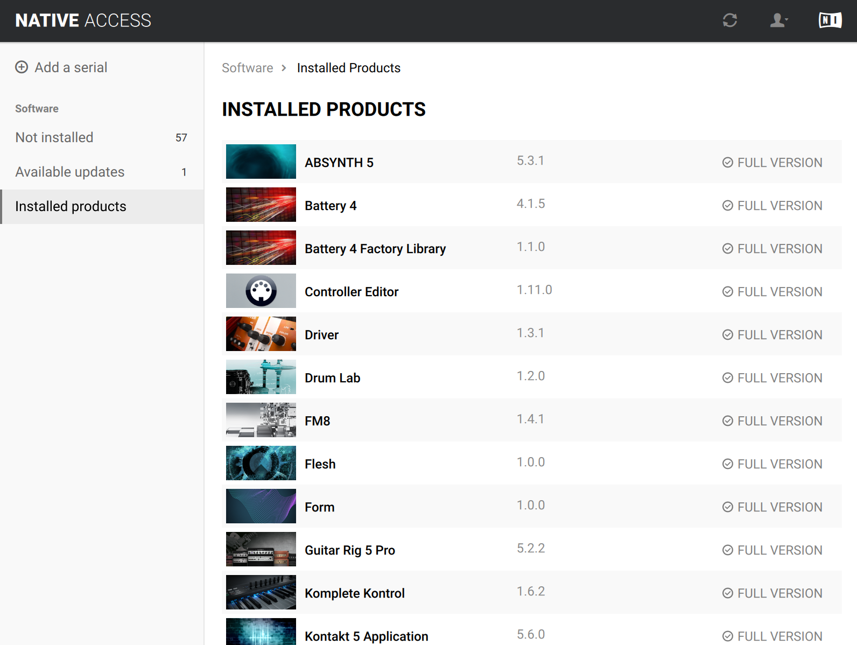Click the Driver product thumbnail
Image resolution: width=857 pixels, height=645 pixels.
(261, 334)
